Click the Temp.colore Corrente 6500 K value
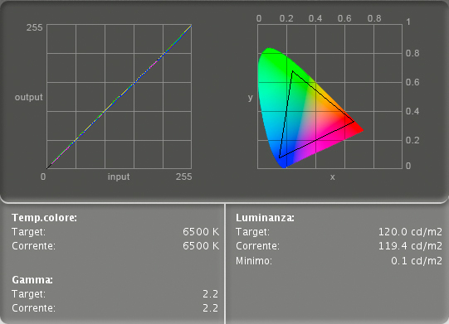The image size is (449, 324). (x=201, y=246)
